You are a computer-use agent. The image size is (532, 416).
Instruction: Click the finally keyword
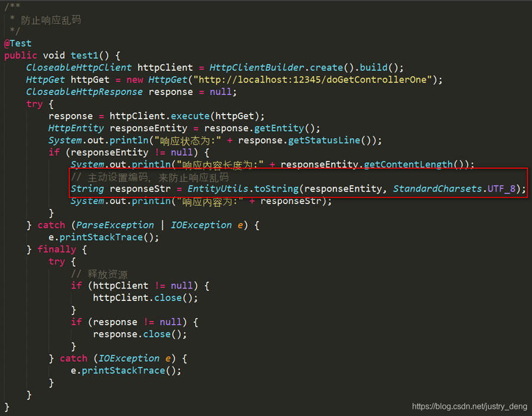pos(57,250)
